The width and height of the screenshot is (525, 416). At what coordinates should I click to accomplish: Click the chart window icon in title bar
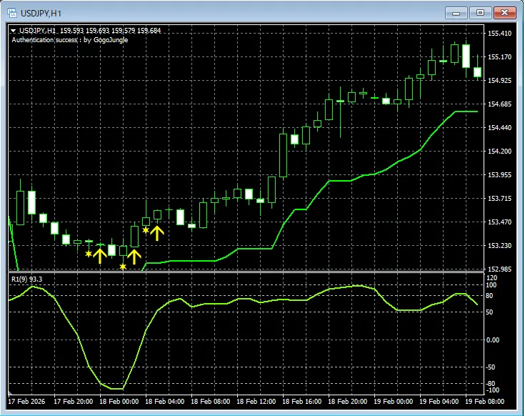(11, 12)
